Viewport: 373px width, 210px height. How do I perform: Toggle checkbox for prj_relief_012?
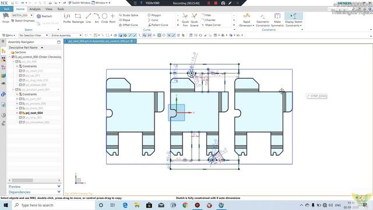[20, 71]
